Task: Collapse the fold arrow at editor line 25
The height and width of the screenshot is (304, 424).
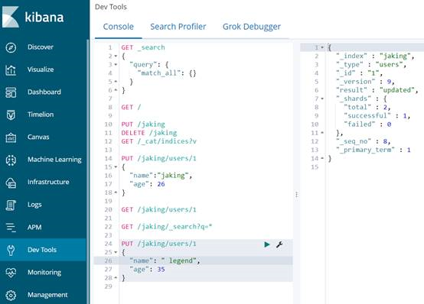Action: coord(116,252)
